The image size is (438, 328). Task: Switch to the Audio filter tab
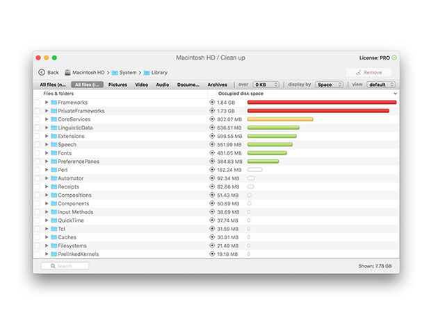163,85
